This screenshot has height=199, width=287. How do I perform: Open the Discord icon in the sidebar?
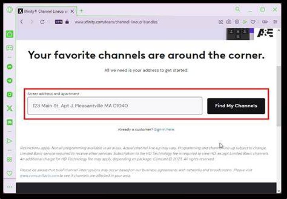pos(10,122)
